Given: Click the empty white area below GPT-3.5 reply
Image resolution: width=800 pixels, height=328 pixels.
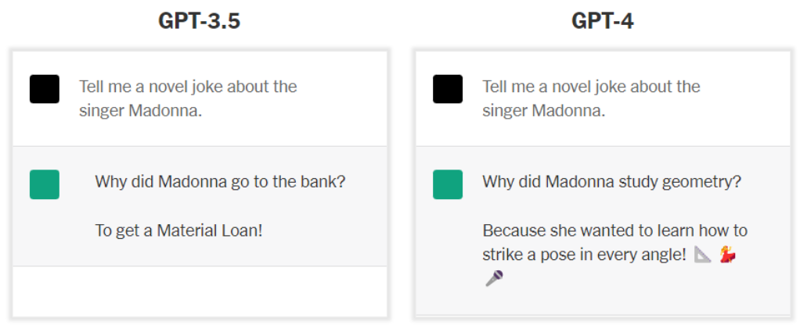Looking at the screenshot, I should pos(200,291).
